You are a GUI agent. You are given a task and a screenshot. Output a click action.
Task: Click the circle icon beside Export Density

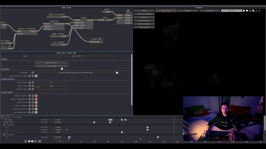click(x=30, y=96)
